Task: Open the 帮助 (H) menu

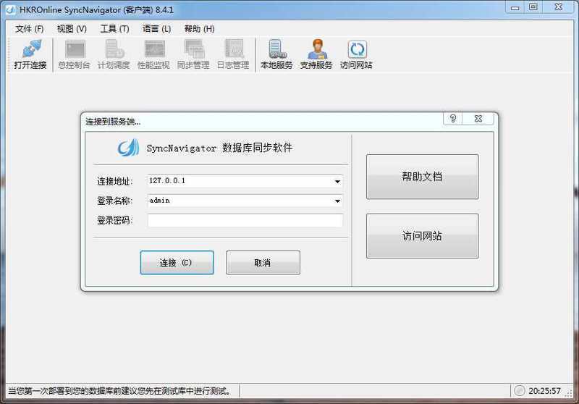Action: pos(200,29)
